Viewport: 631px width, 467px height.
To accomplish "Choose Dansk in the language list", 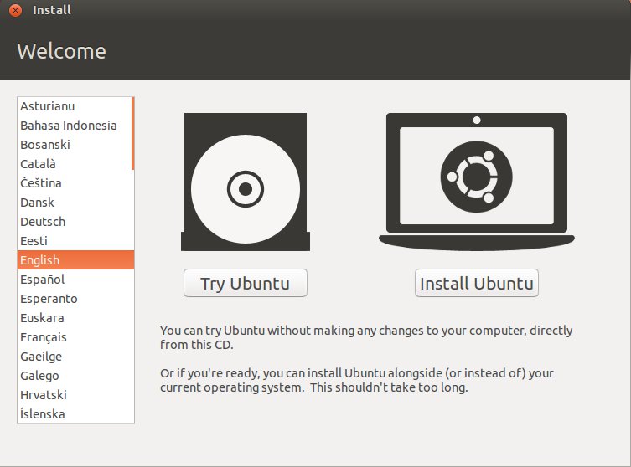I will pyautogui.click(x=75, y=203).
